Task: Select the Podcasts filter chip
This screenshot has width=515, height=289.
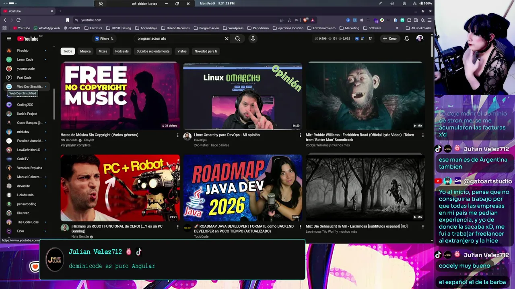Action: 122,51
